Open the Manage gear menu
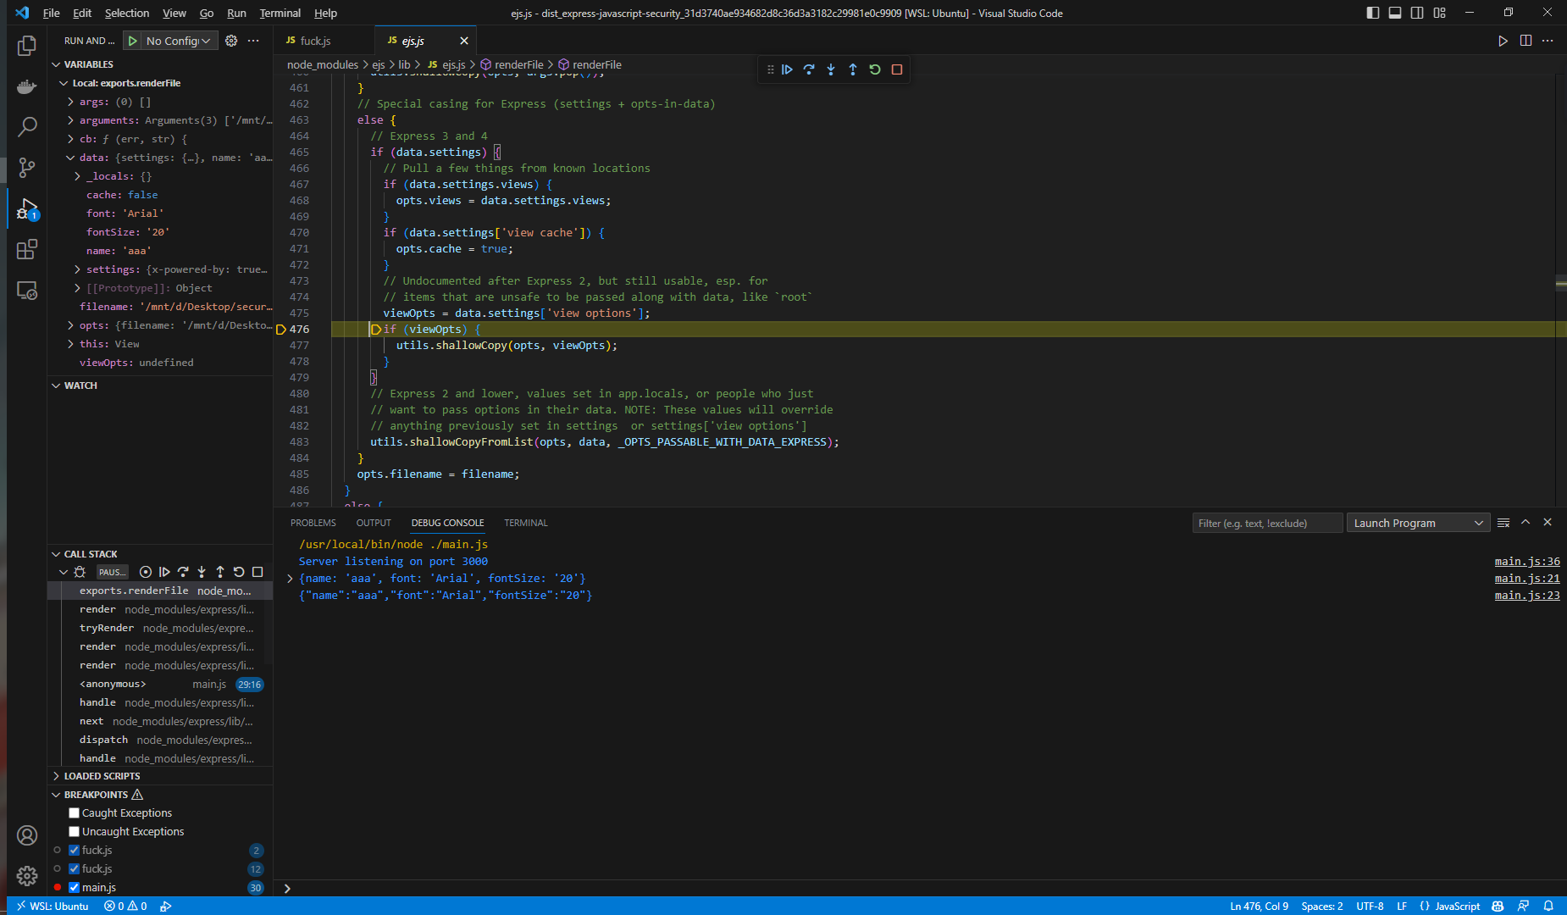Screen dimensions: 1567x915 pos(27,875)
